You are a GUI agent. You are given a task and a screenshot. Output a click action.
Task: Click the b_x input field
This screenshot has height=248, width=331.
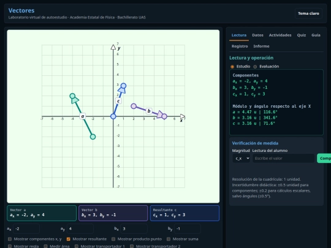click(x=134, y=229)
